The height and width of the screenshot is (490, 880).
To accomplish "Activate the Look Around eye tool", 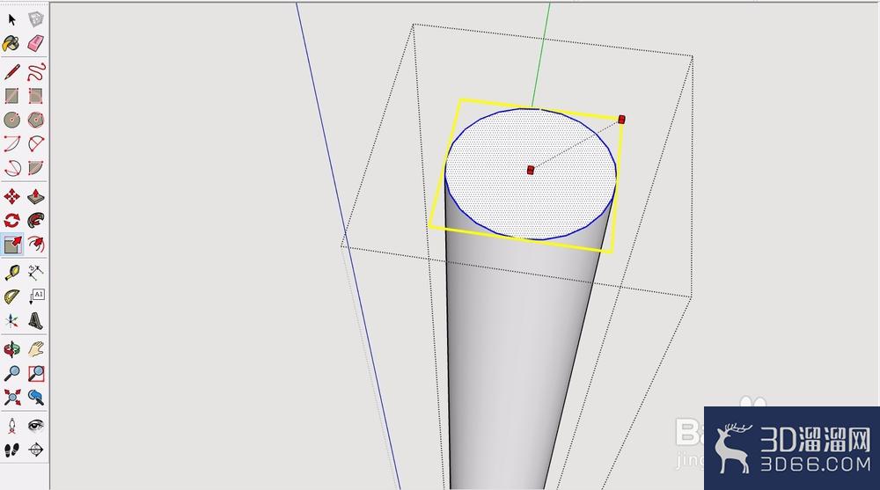I will click(x=36, y=426).
